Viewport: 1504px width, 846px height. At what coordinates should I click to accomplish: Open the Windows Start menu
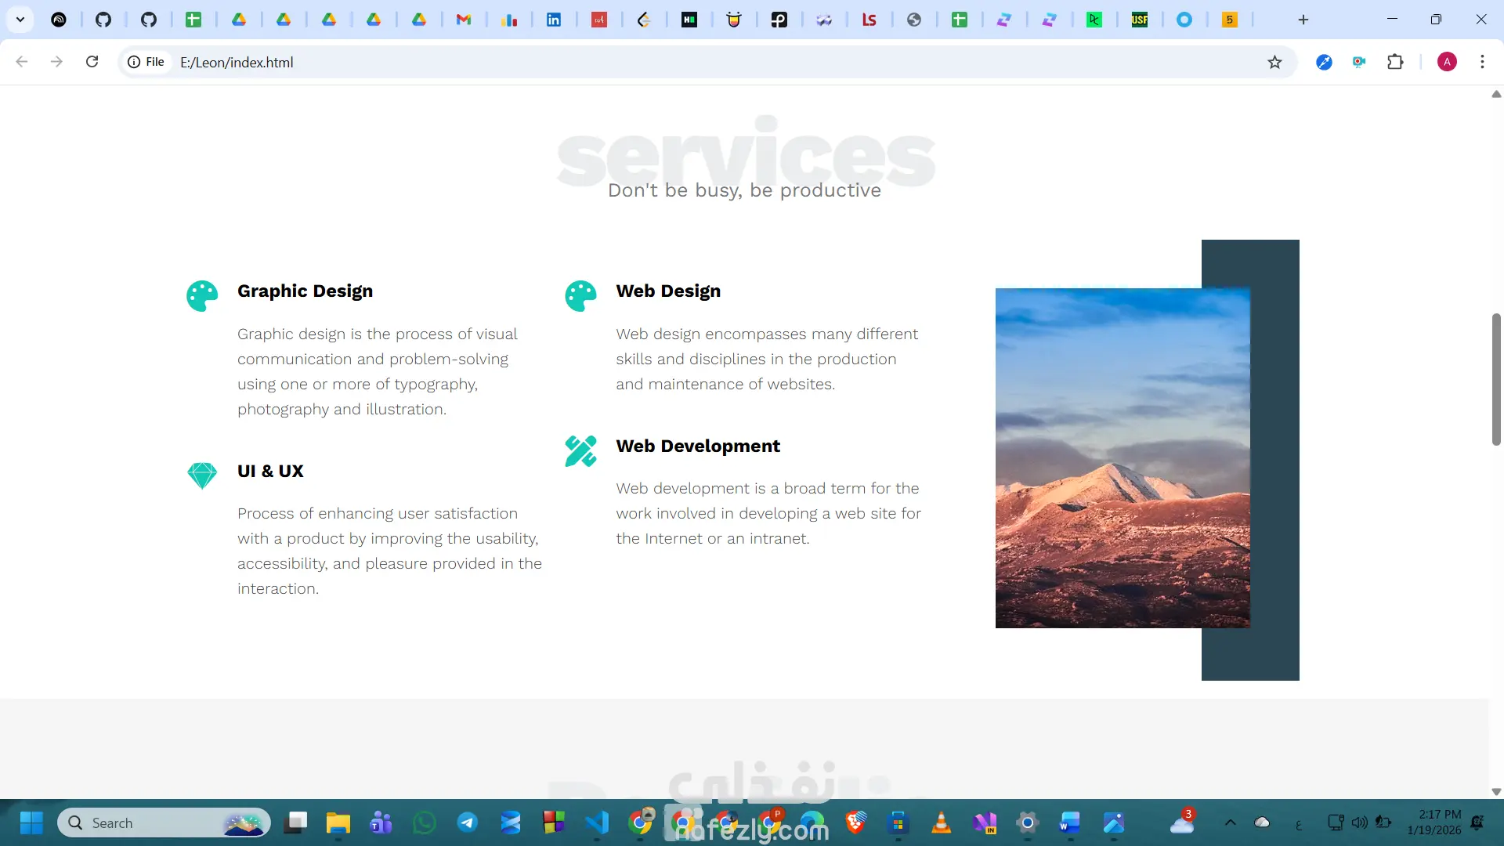(31, 822)
